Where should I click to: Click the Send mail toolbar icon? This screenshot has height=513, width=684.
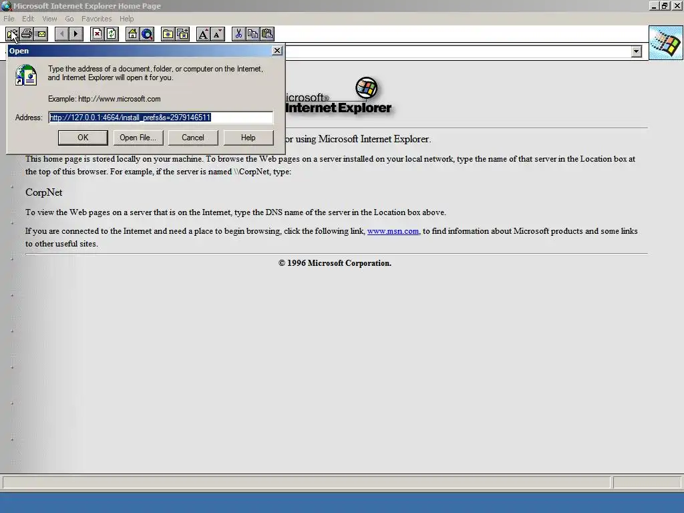pos(41,34)
